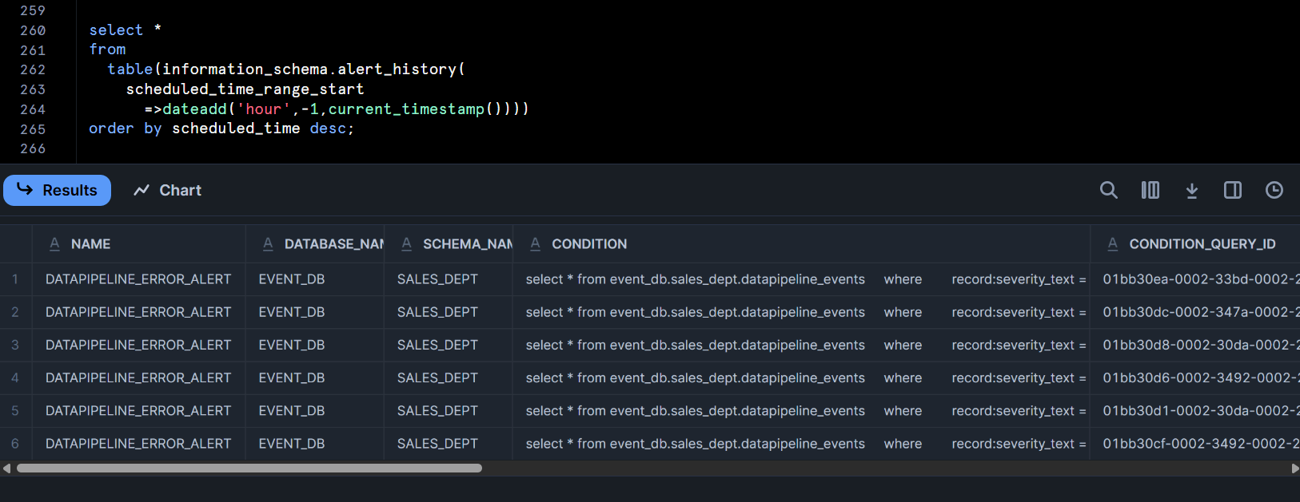This screenshot has width=1300, height=502.
Task: Click SALES_DEPT cell in row 6
Action: 449,443
